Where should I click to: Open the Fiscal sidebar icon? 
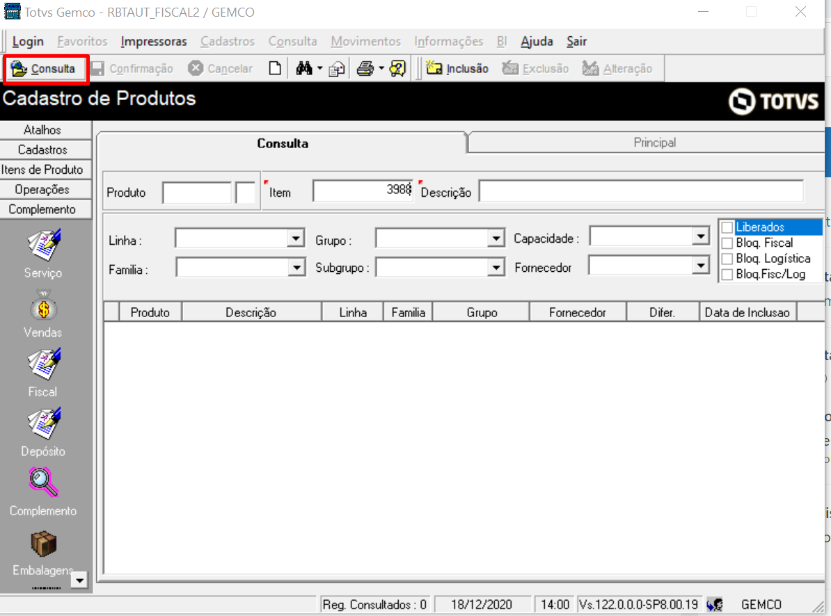[x=44, y=364]
